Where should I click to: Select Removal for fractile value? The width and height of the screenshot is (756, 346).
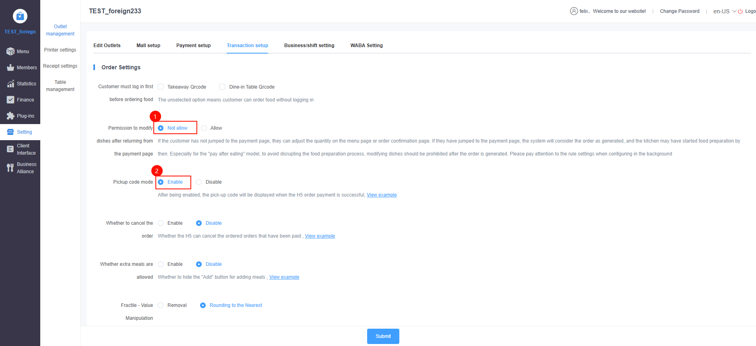point(161,305)
